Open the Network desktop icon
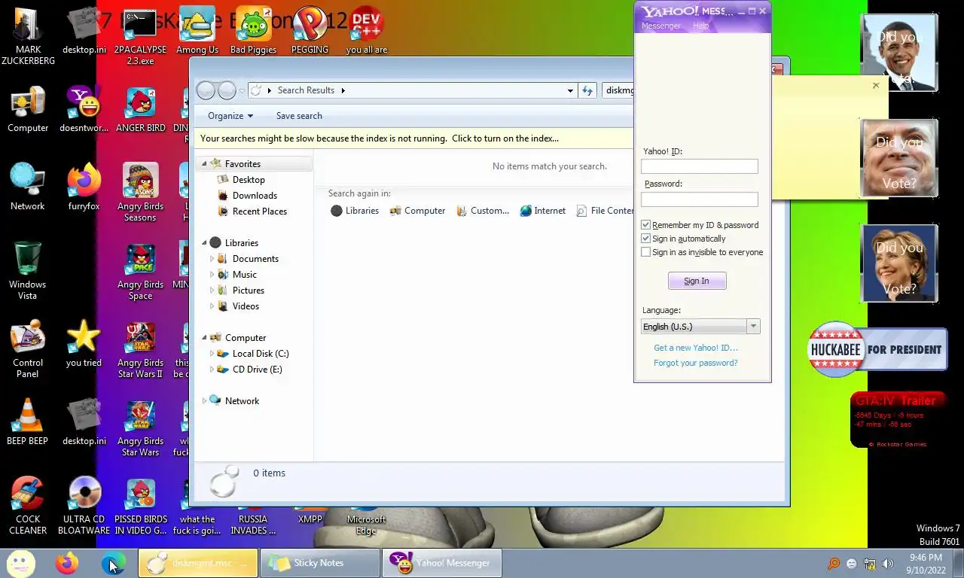The image size is (964, 578). point(28,187)
